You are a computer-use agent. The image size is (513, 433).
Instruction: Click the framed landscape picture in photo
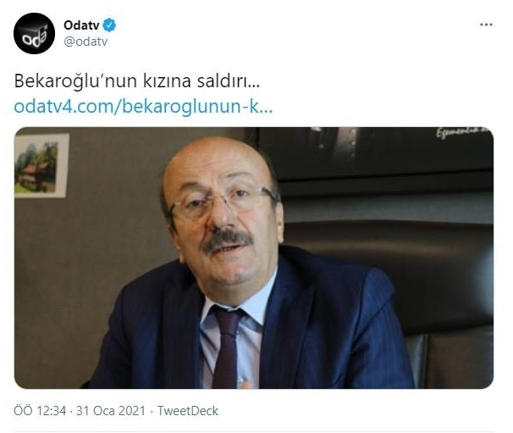tap(41, 165)
